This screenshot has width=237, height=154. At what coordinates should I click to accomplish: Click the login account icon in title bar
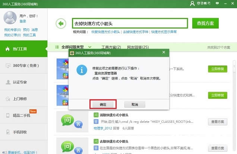(192, 3)
